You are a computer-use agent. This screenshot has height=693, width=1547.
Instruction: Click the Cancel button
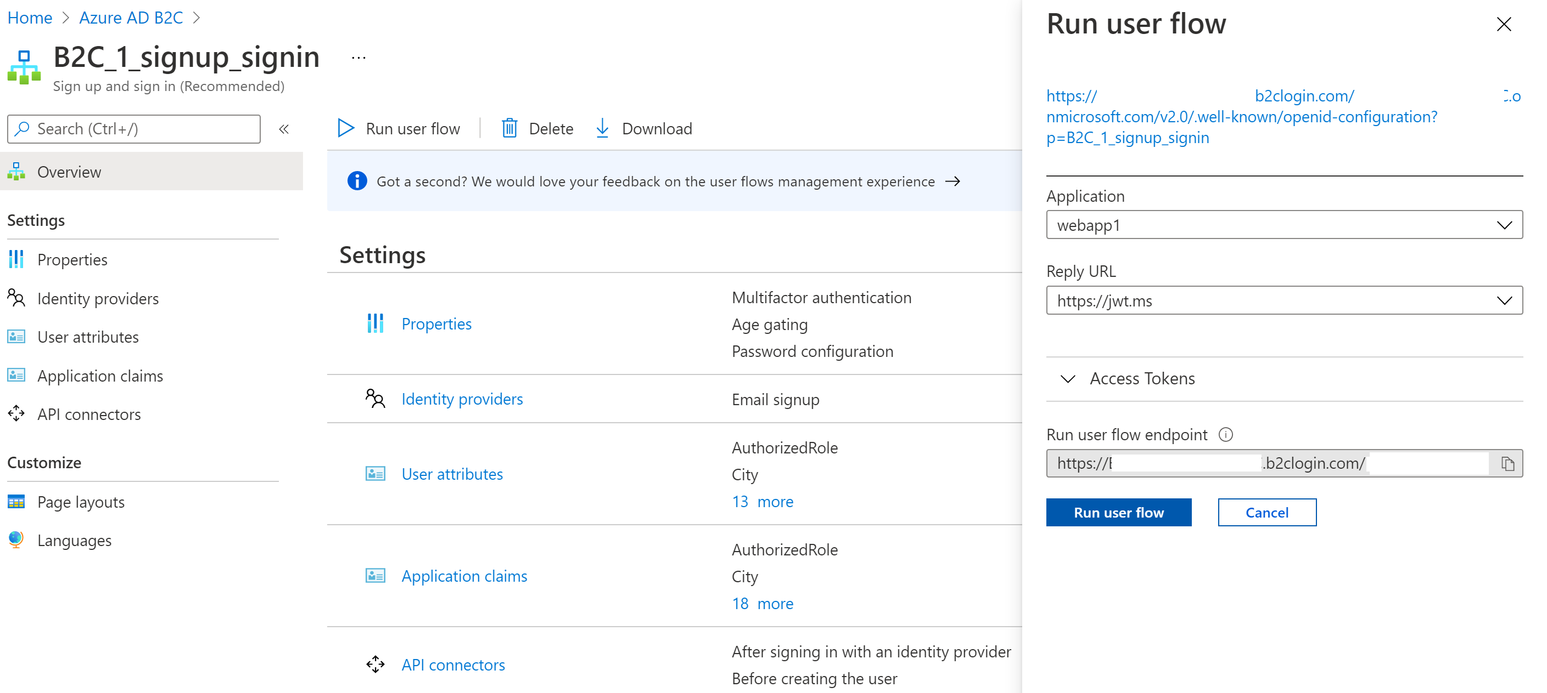(1266, 513)
